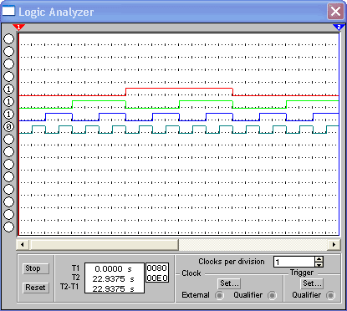Select the Trigger Qualifier radio indicator

pyautogui.click(x=330, y=295)
